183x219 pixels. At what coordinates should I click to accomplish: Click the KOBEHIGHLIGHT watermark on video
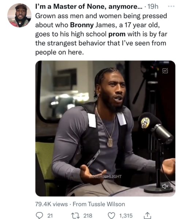[x=105, y=176]
